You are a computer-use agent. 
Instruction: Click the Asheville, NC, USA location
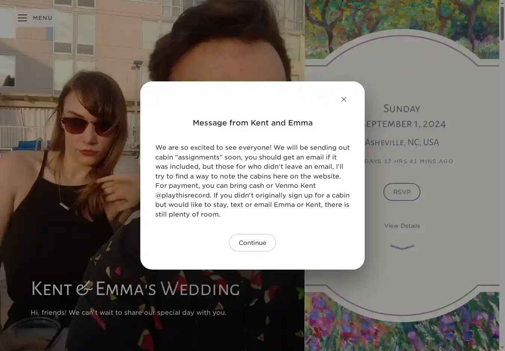(402, 142)
